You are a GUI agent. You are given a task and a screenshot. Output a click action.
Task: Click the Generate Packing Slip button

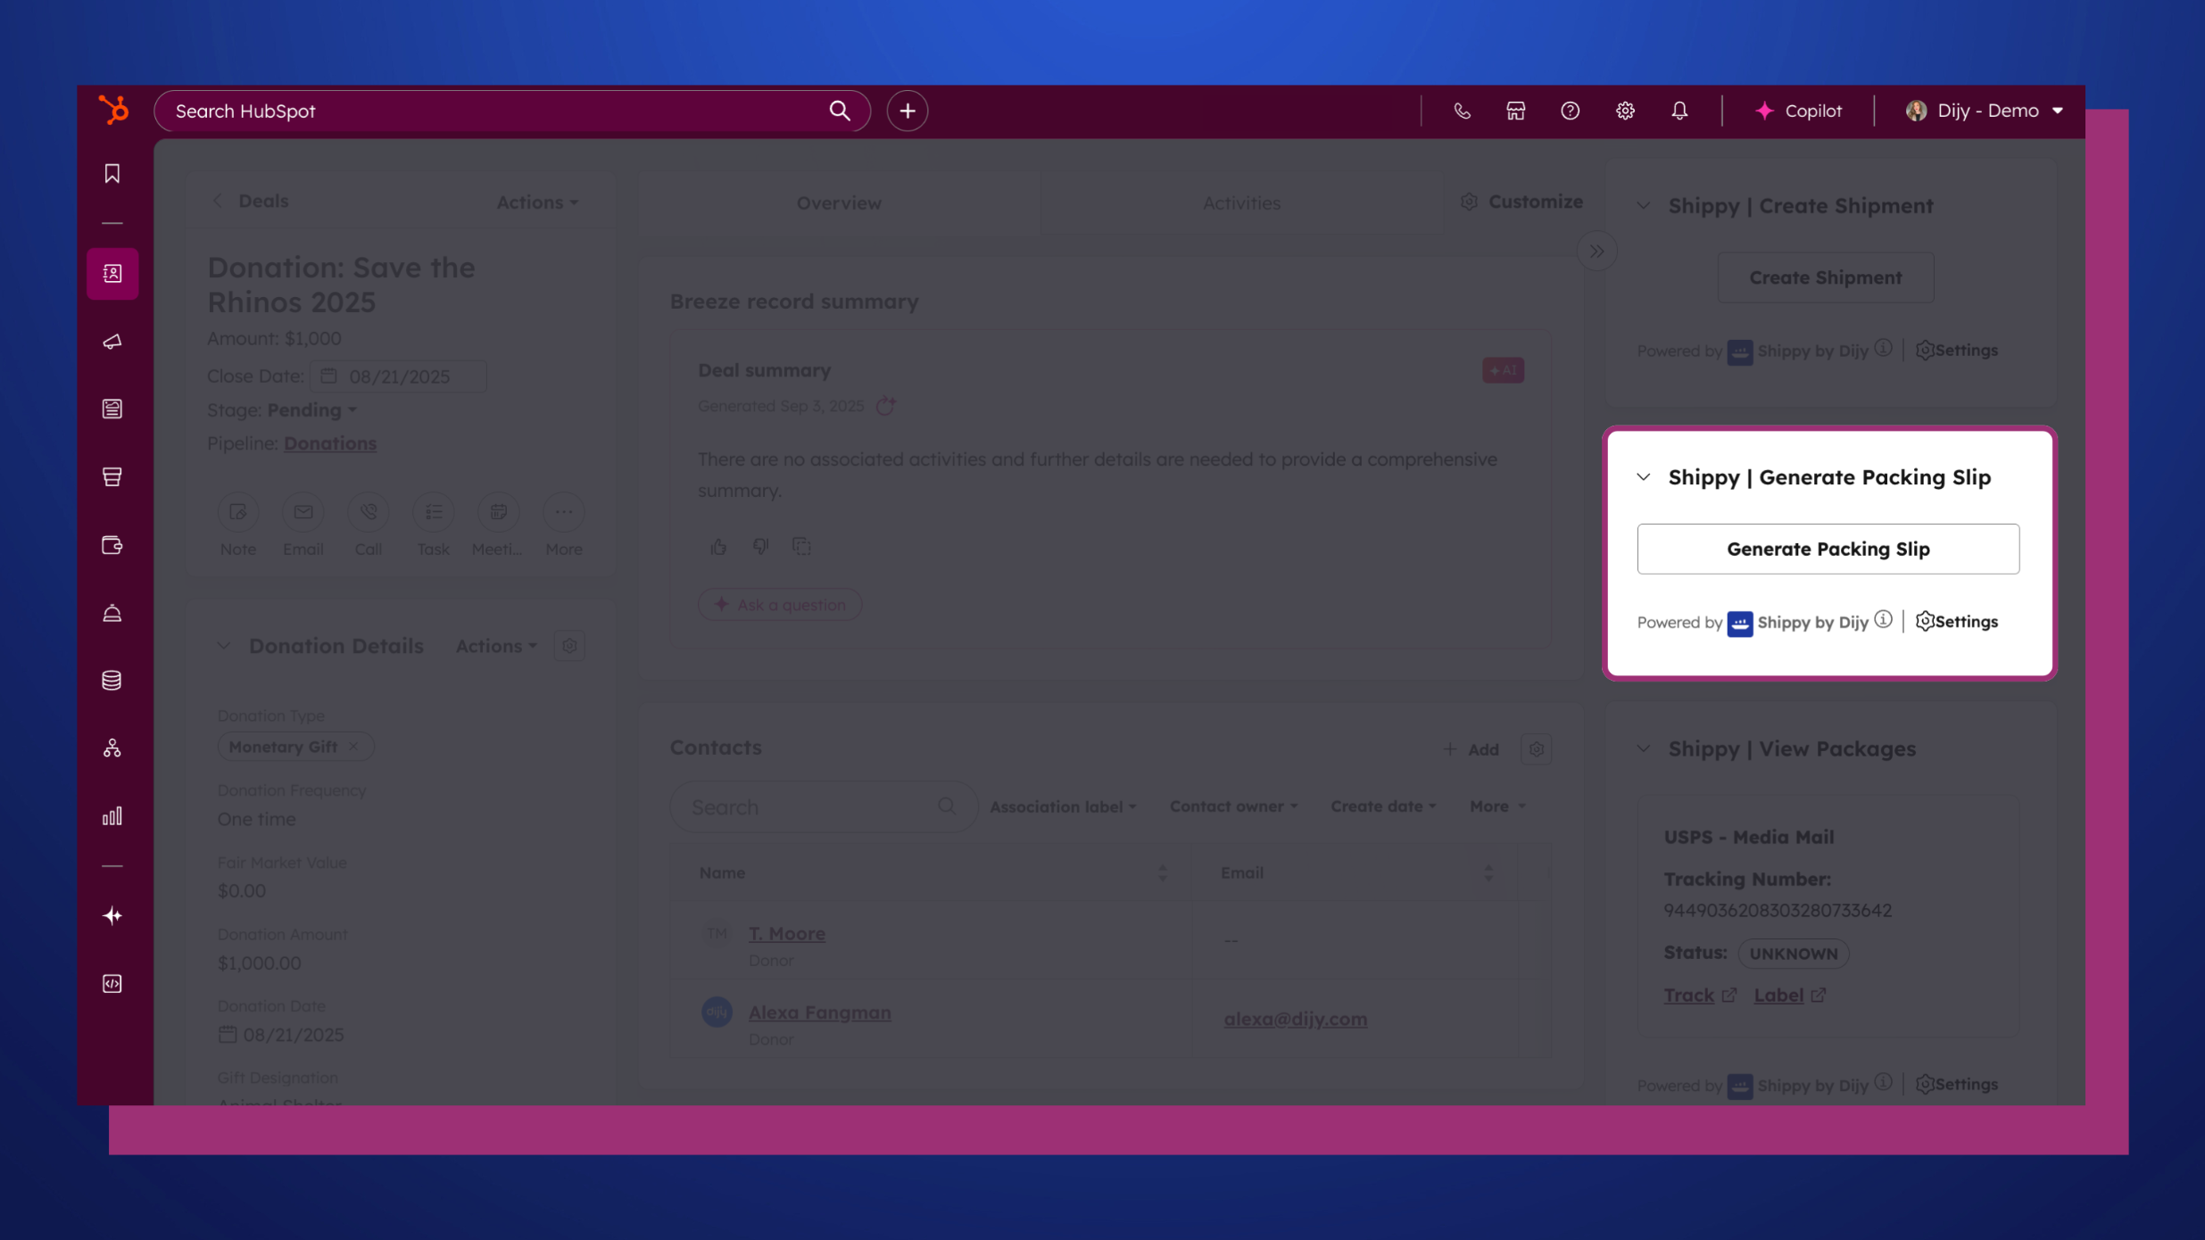tap(1828, 549)
